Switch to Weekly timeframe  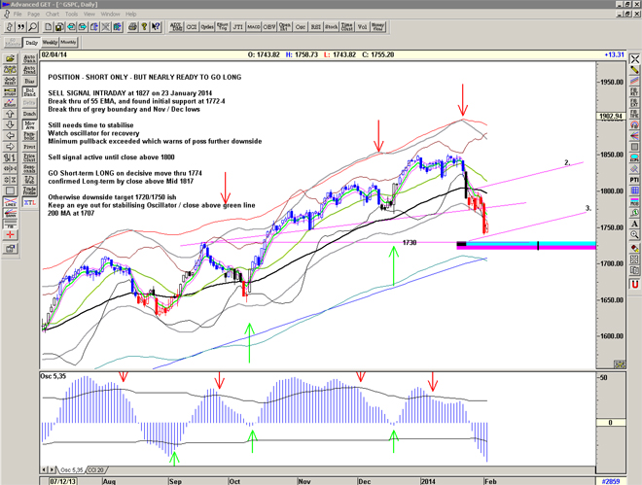(x=49, y=43)
